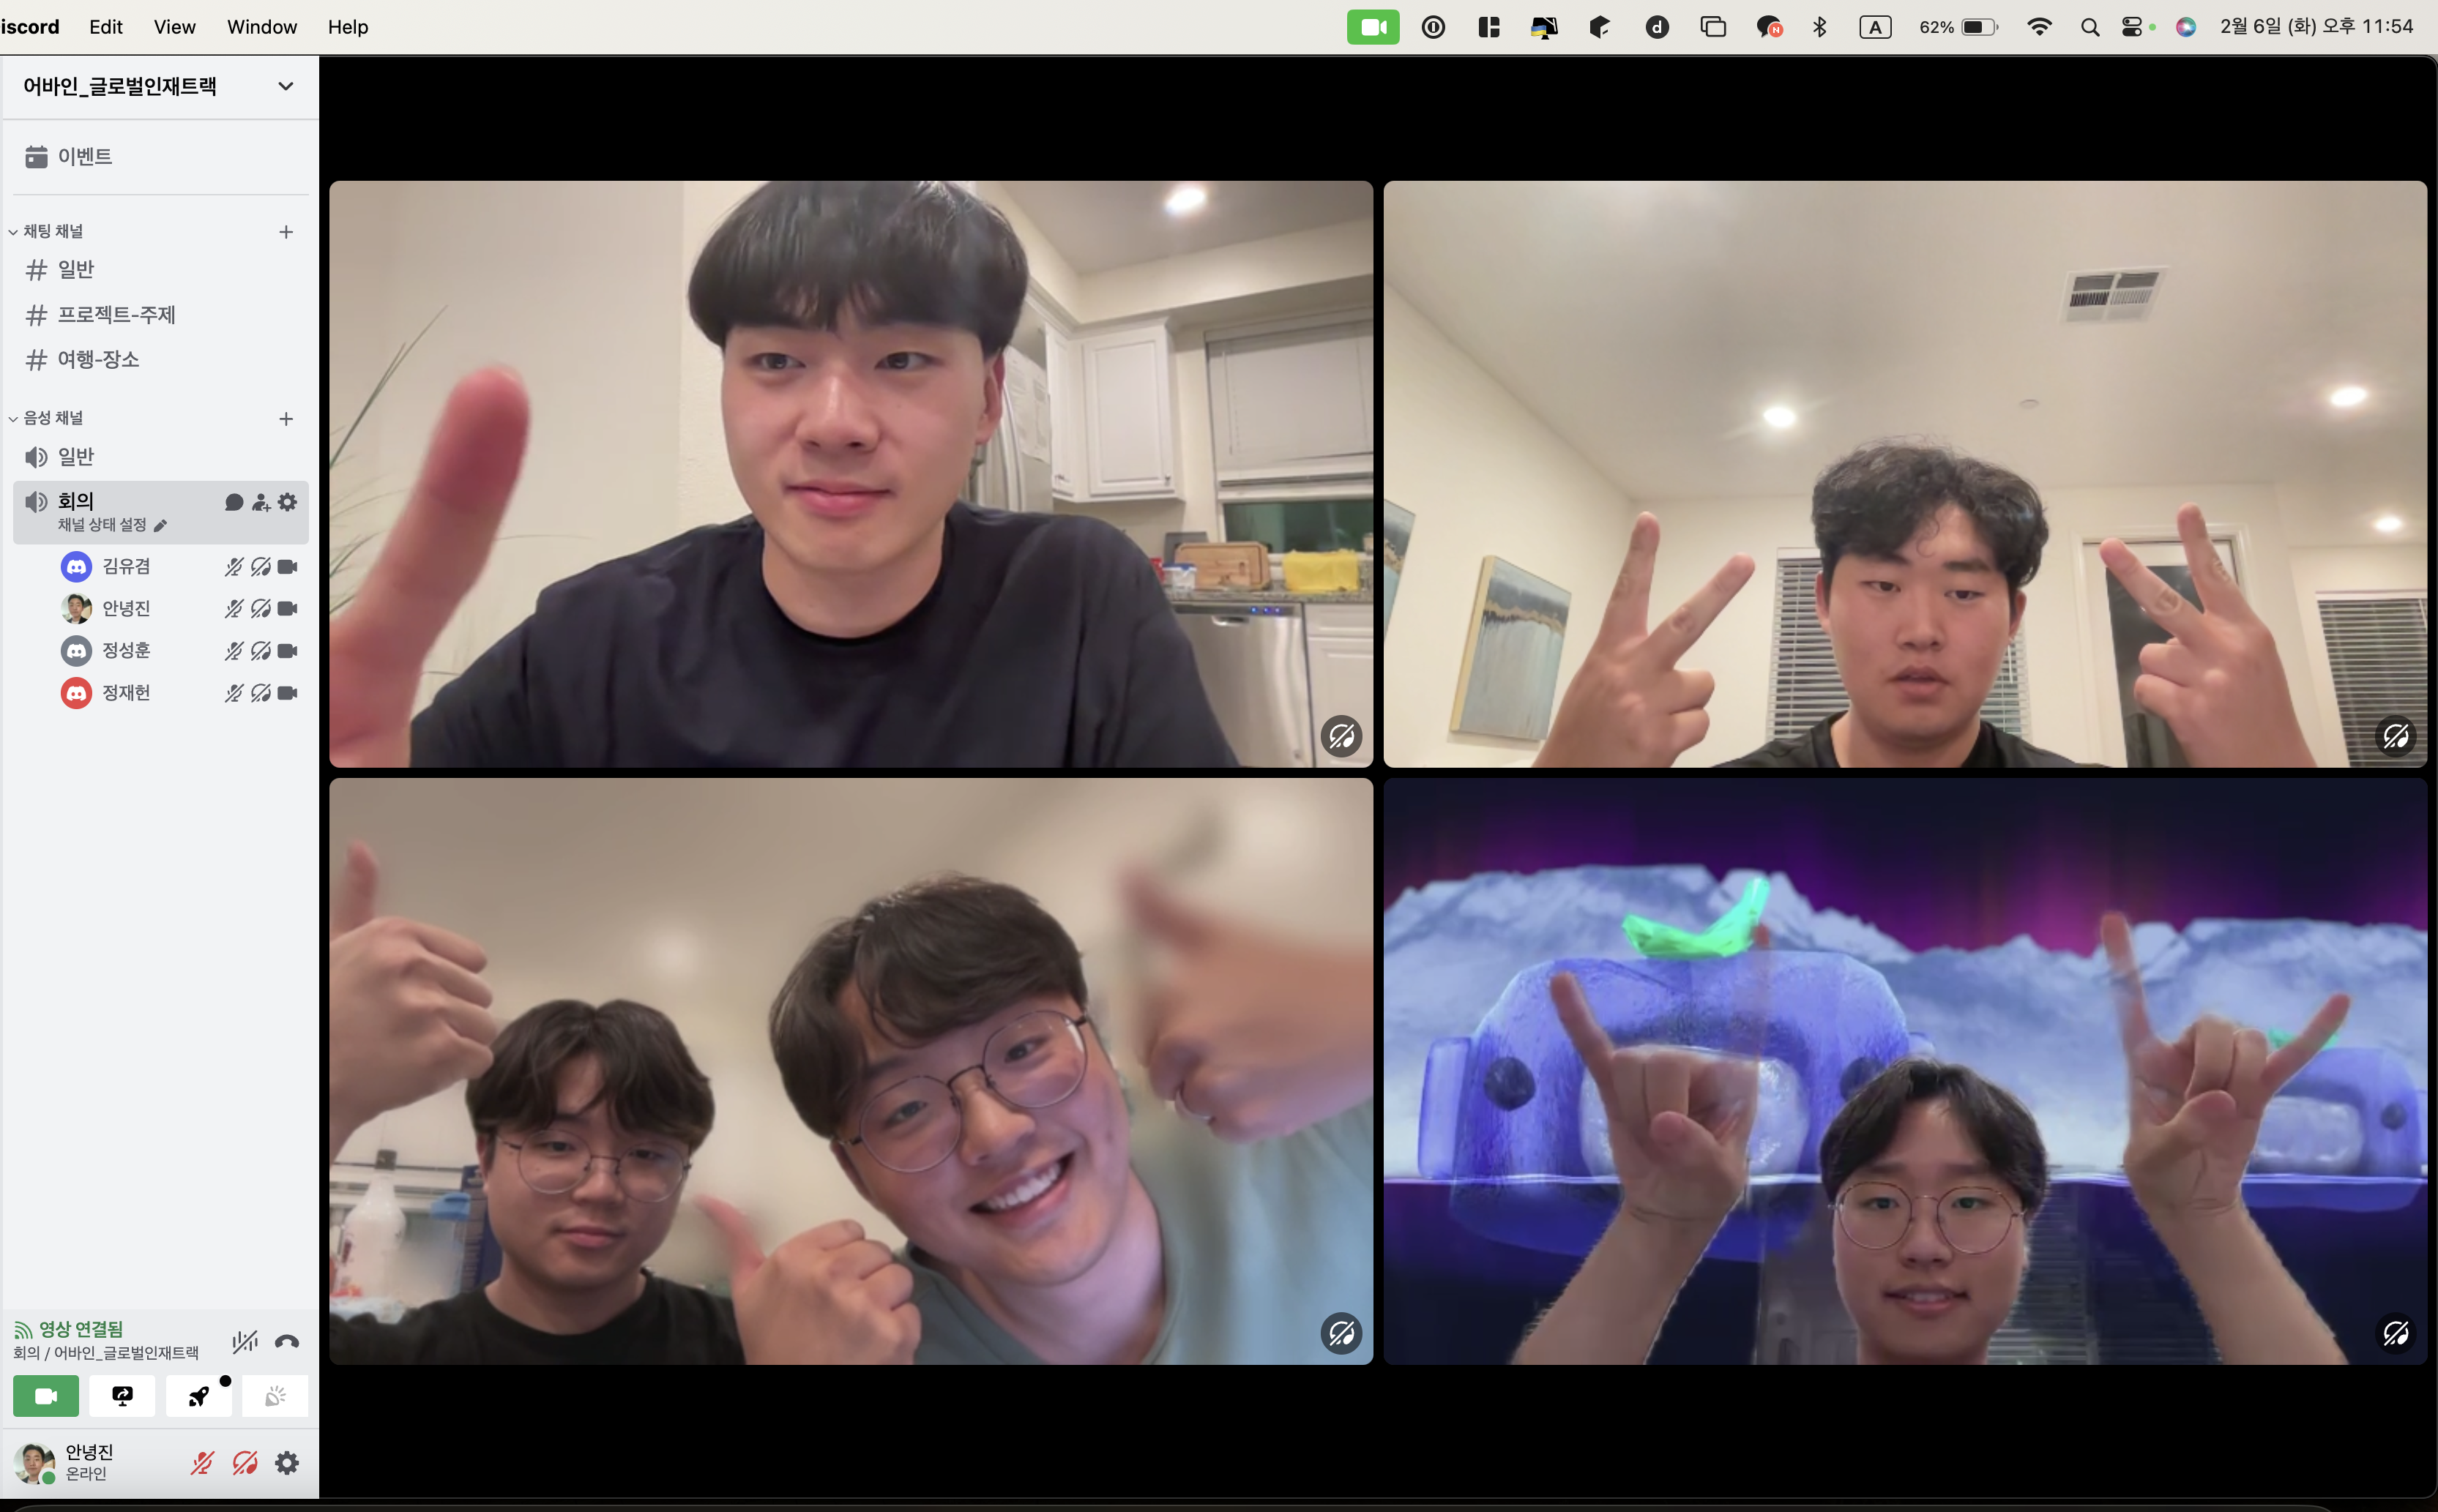The height and width of the screenshot is (1512, 2438).
Task: Open the 어바인_글로벌인재트랙 server dropdown
Action: coord(285,86)
